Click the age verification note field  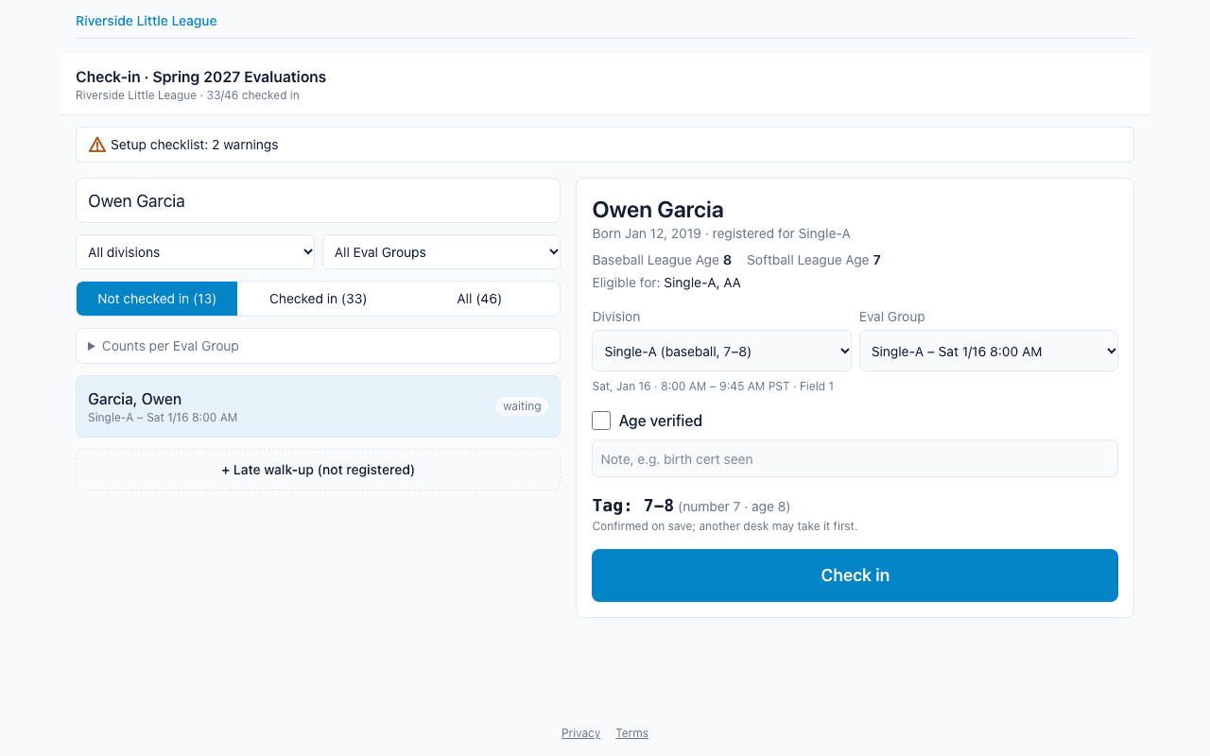(855, 458)
